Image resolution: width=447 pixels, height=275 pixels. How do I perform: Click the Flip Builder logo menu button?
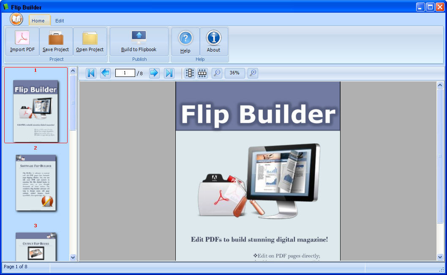(x=16, y=19)
